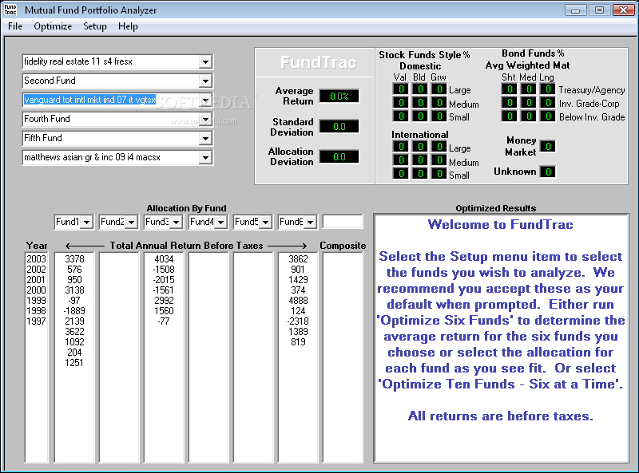Screen dimensions: 639x473
Task: Click the empty Fund2 returns list
Action: [119, 357]
